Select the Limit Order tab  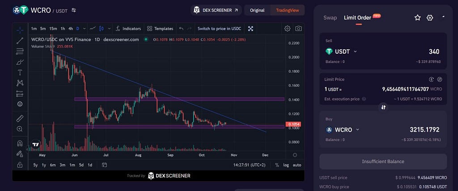coord(357,18)
